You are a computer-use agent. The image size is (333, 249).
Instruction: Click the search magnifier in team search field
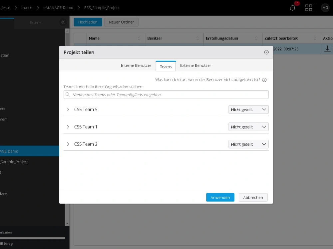pos(68,95)
